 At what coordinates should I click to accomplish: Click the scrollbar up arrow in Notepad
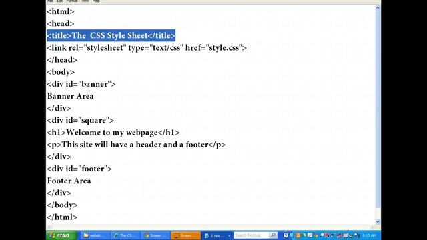(378, 8)
